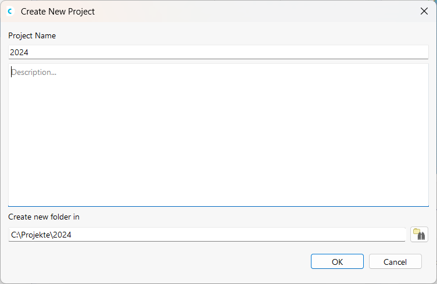Close the Create New Project dialog
This screenshot has height=284, width=437.
click(x=424, y=11)
